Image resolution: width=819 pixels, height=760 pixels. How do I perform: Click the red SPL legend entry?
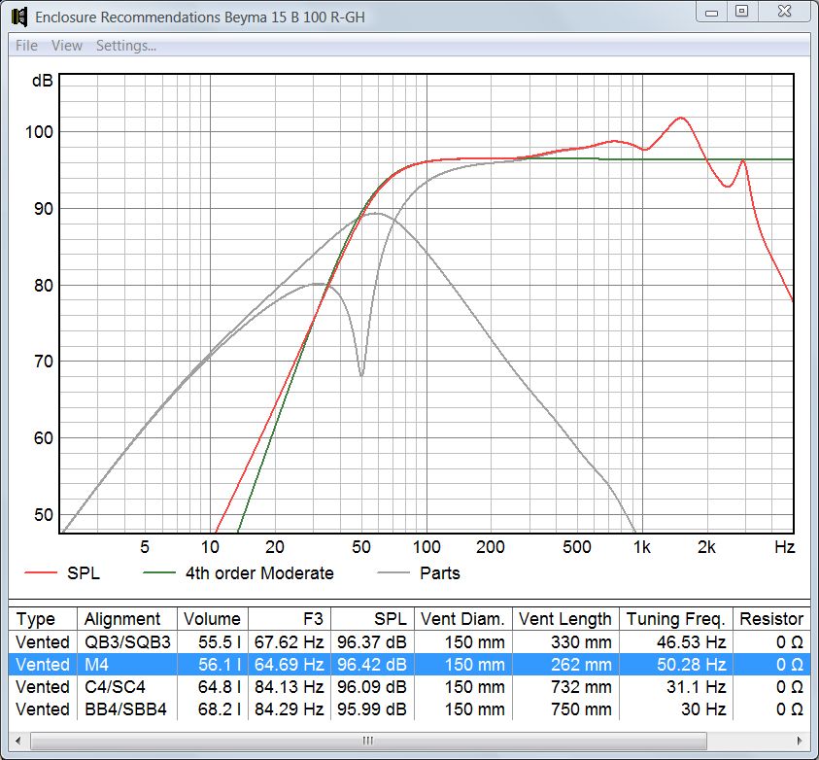[77, 574]
